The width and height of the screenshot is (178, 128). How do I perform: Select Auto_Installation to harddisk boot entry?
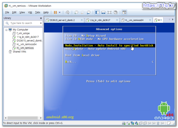pyautogui.click(x=109, y=46)
